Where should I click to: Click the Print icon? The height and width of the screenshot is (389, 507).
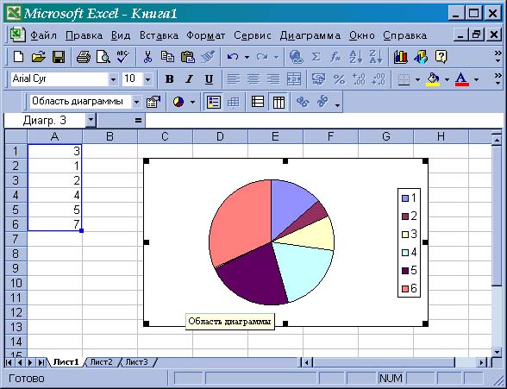click(x=84, y=57)
